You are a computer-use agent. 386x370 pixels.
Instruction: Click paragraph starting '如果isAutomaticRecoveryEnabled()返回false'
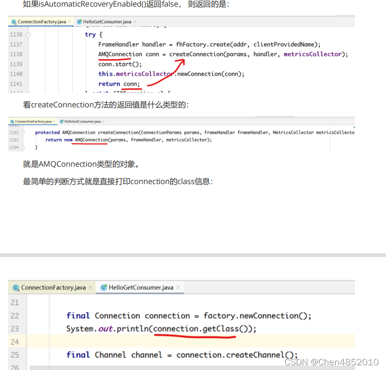click(x=126, y=4)
